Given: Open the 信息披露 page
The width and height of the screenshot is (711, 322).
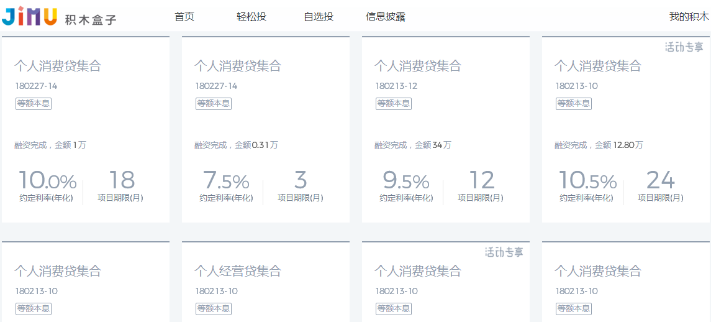Looking at the screenshot, I should tap(386, 17).
